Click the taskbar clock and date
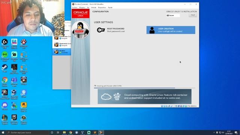 pyautogui.click(x=229, y=132)
